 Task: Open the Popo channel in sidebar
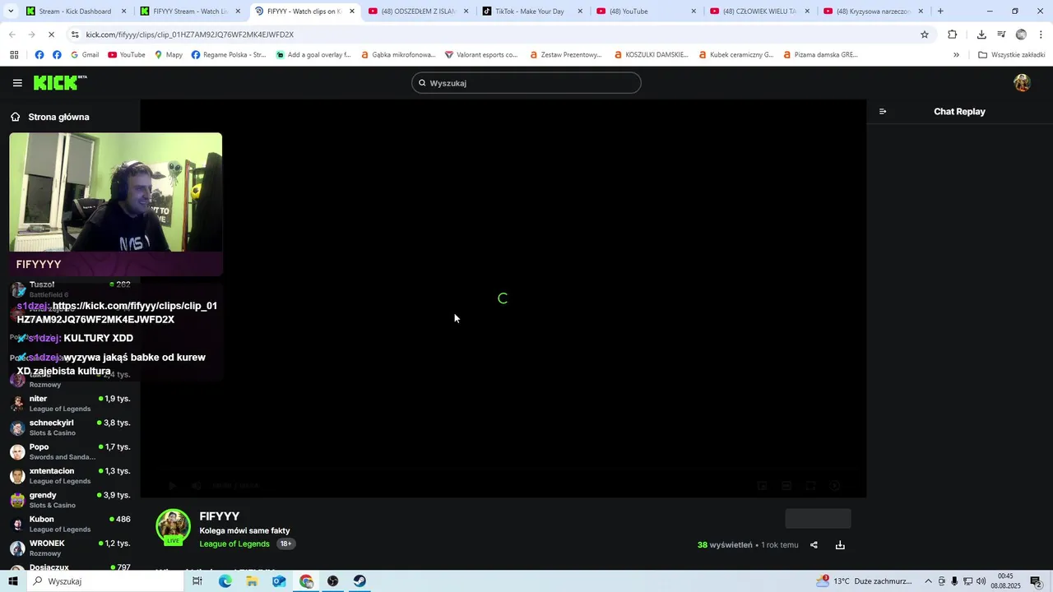pos(70,451)
